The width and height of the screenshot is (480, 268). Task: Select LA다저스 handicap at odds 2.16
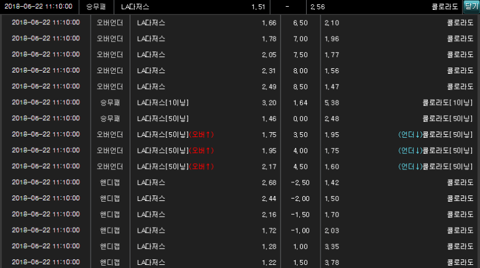coord(205,215)
